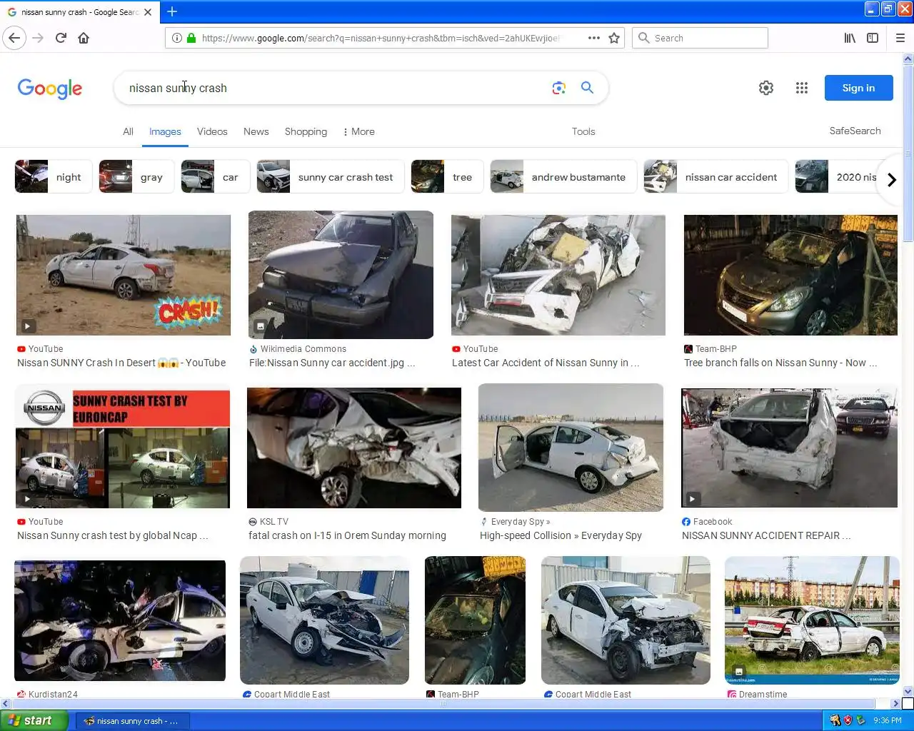The image size is (914, 731).
Task: Open the browser Home page icon
Action: (84, 38)
